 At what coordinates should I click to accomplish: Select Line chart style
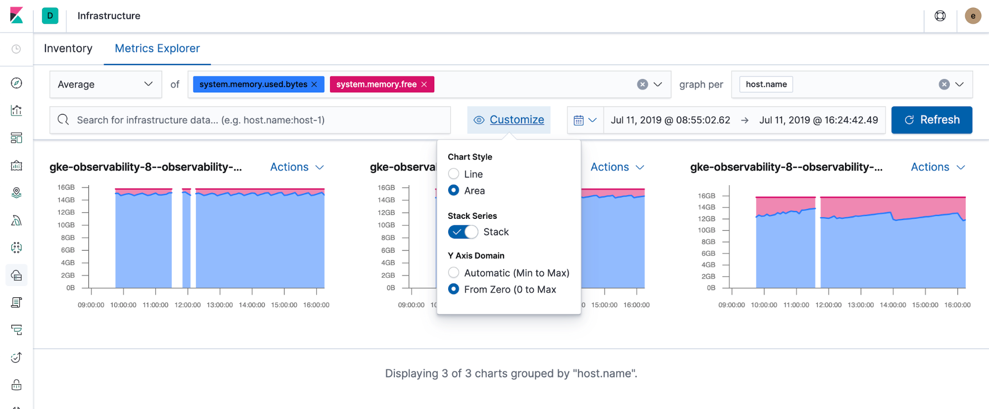(453, 174)
